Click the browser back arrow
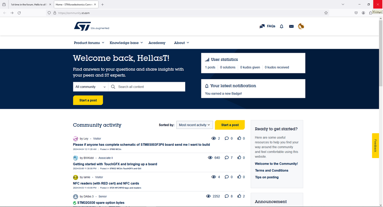 tap(5, 13)
